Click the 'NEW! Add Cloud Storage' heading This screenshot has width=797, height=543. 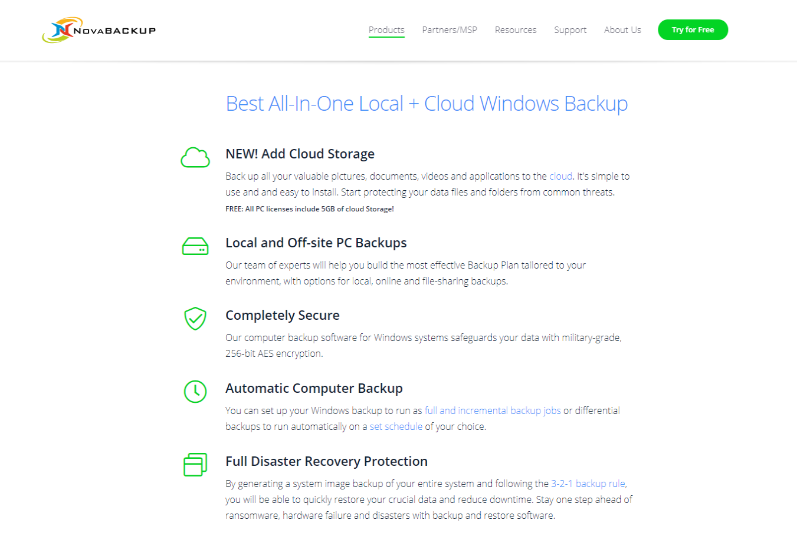click(x=300, y=154)
